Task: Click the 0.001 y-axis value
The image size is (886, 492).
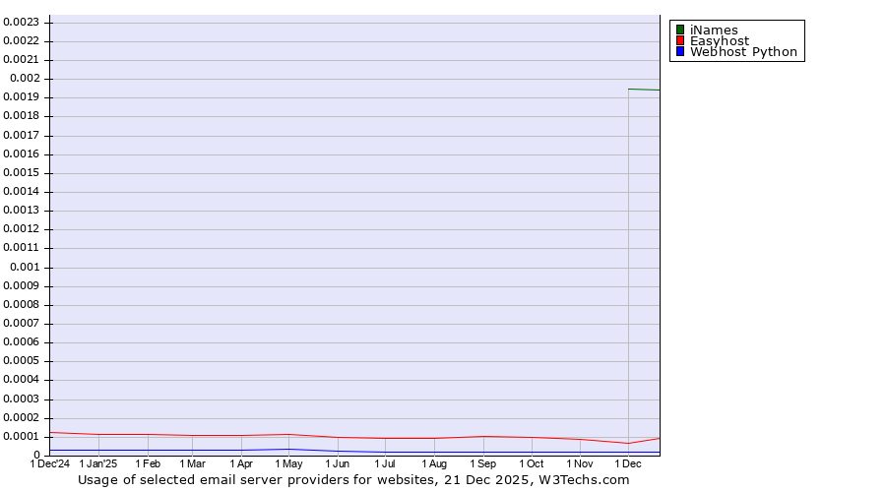Action: click(x=25, y=267)
